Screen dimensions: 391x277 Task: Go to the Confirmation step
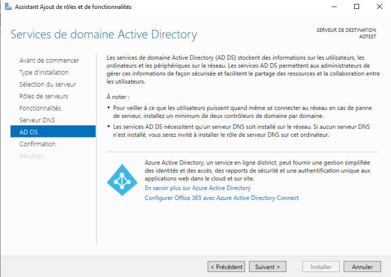[x=37, y=144]
